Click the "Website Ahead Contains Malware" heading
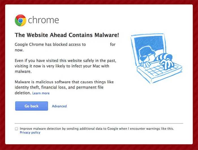198x150 pixels. pyautogui.click(x=67, y=35)
